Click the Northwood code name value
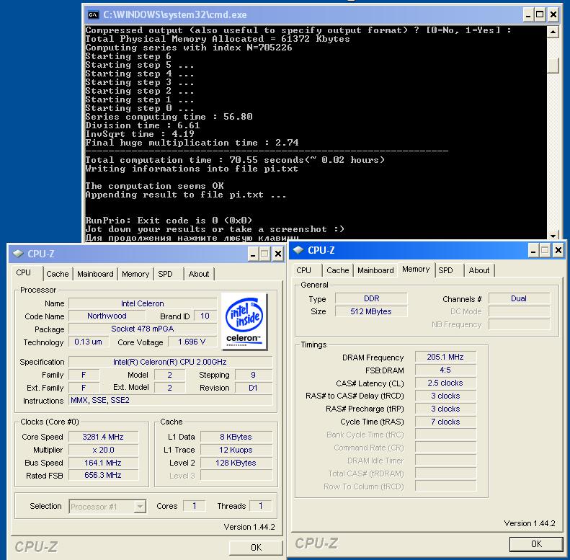Screen dimensions: 570x560 point(107,316)
